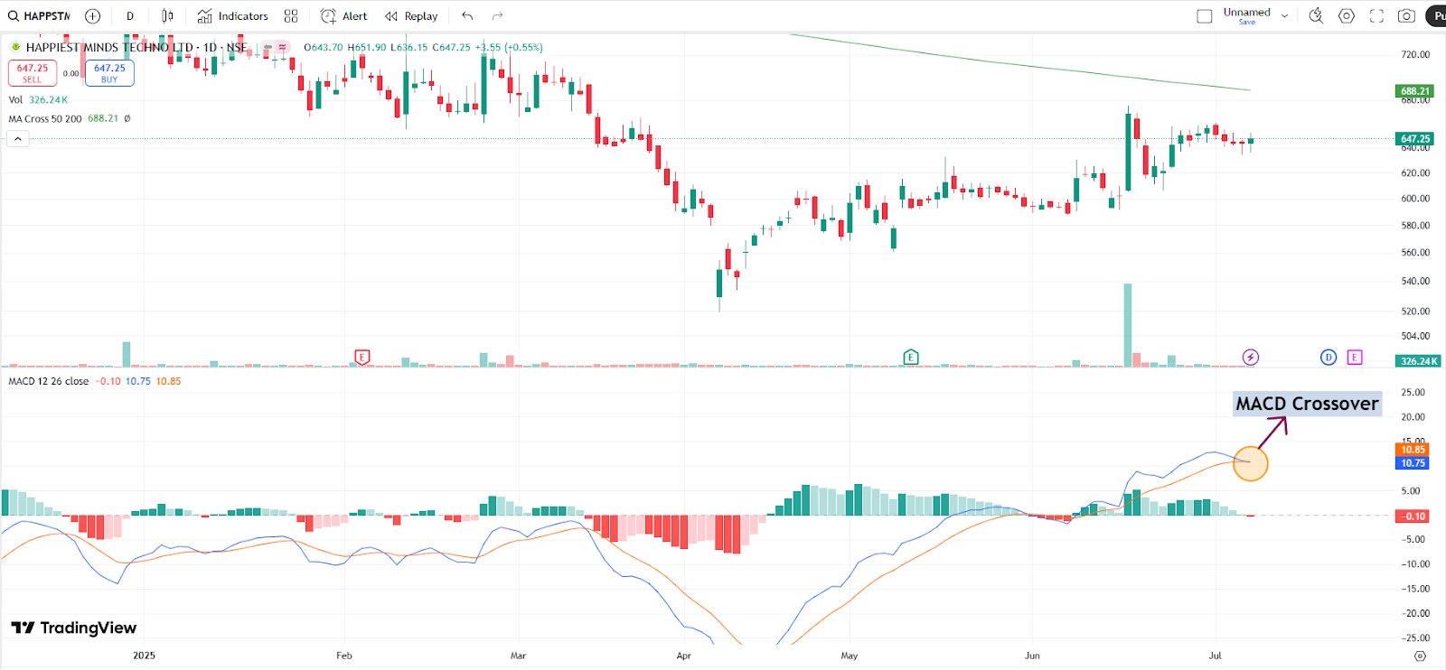Screen dimensions: 1446x670
Task: Collapse the indicator legend chevron
Action: coord(18,139)
